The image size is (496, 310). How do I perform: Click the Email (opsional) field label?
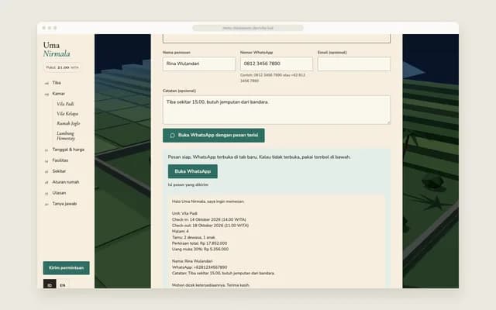pos(332,53)
